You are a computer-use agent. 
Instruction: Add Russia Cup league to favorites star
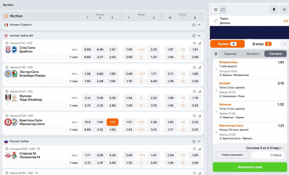[194, 141]
